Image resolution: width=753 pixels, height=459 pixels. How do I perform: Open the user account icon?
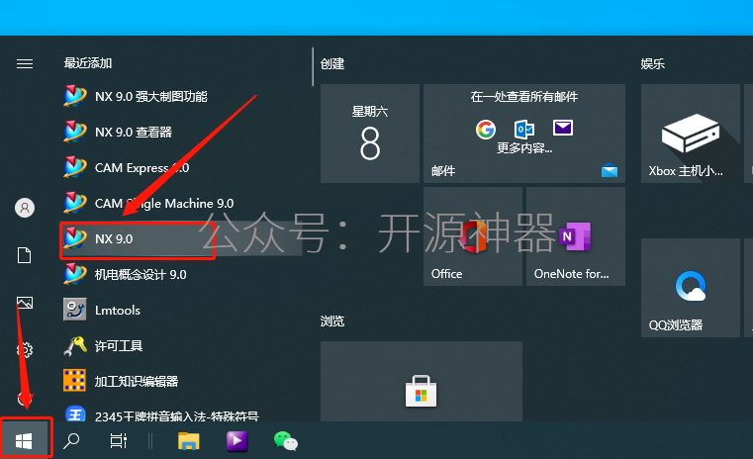pos(25,208)
